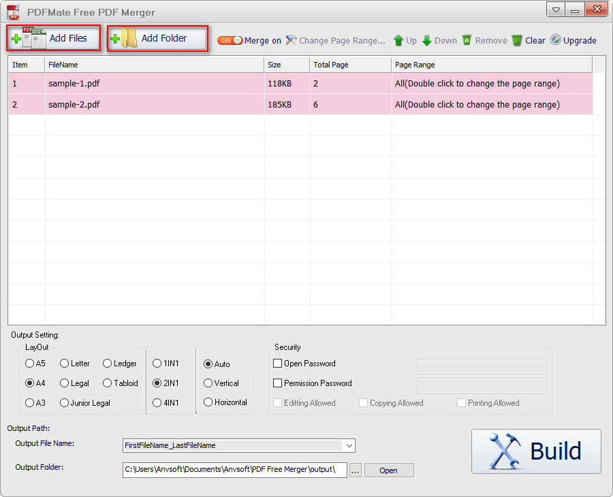Screen dimensions: 613x497
Task: Tick the Printing Allowed checkbox
Action: (x=461, y=402)
